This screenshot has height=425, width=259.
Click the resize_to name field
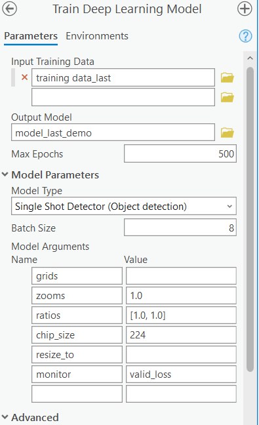tap(77, 355)
